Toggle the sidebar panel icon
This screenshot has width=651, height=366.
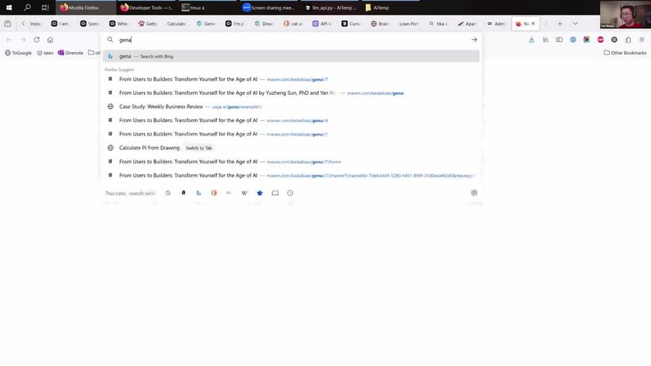(559, 40)
